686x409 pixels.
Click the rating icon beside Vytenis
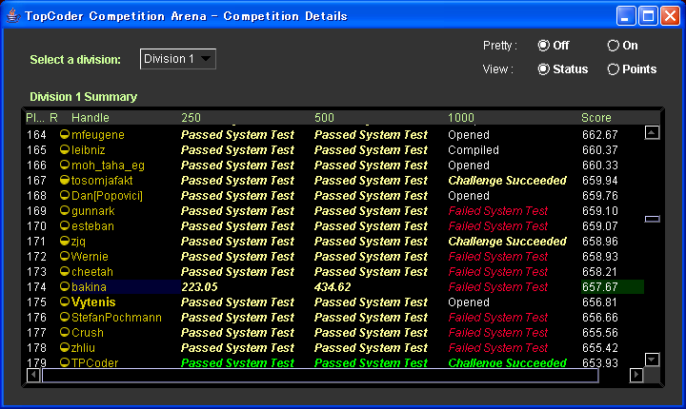click(65, 302)
